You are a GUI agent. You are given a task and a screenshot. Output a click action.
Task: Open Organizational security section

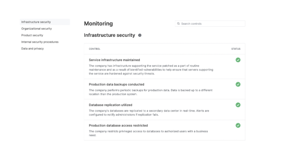[36, 29]
